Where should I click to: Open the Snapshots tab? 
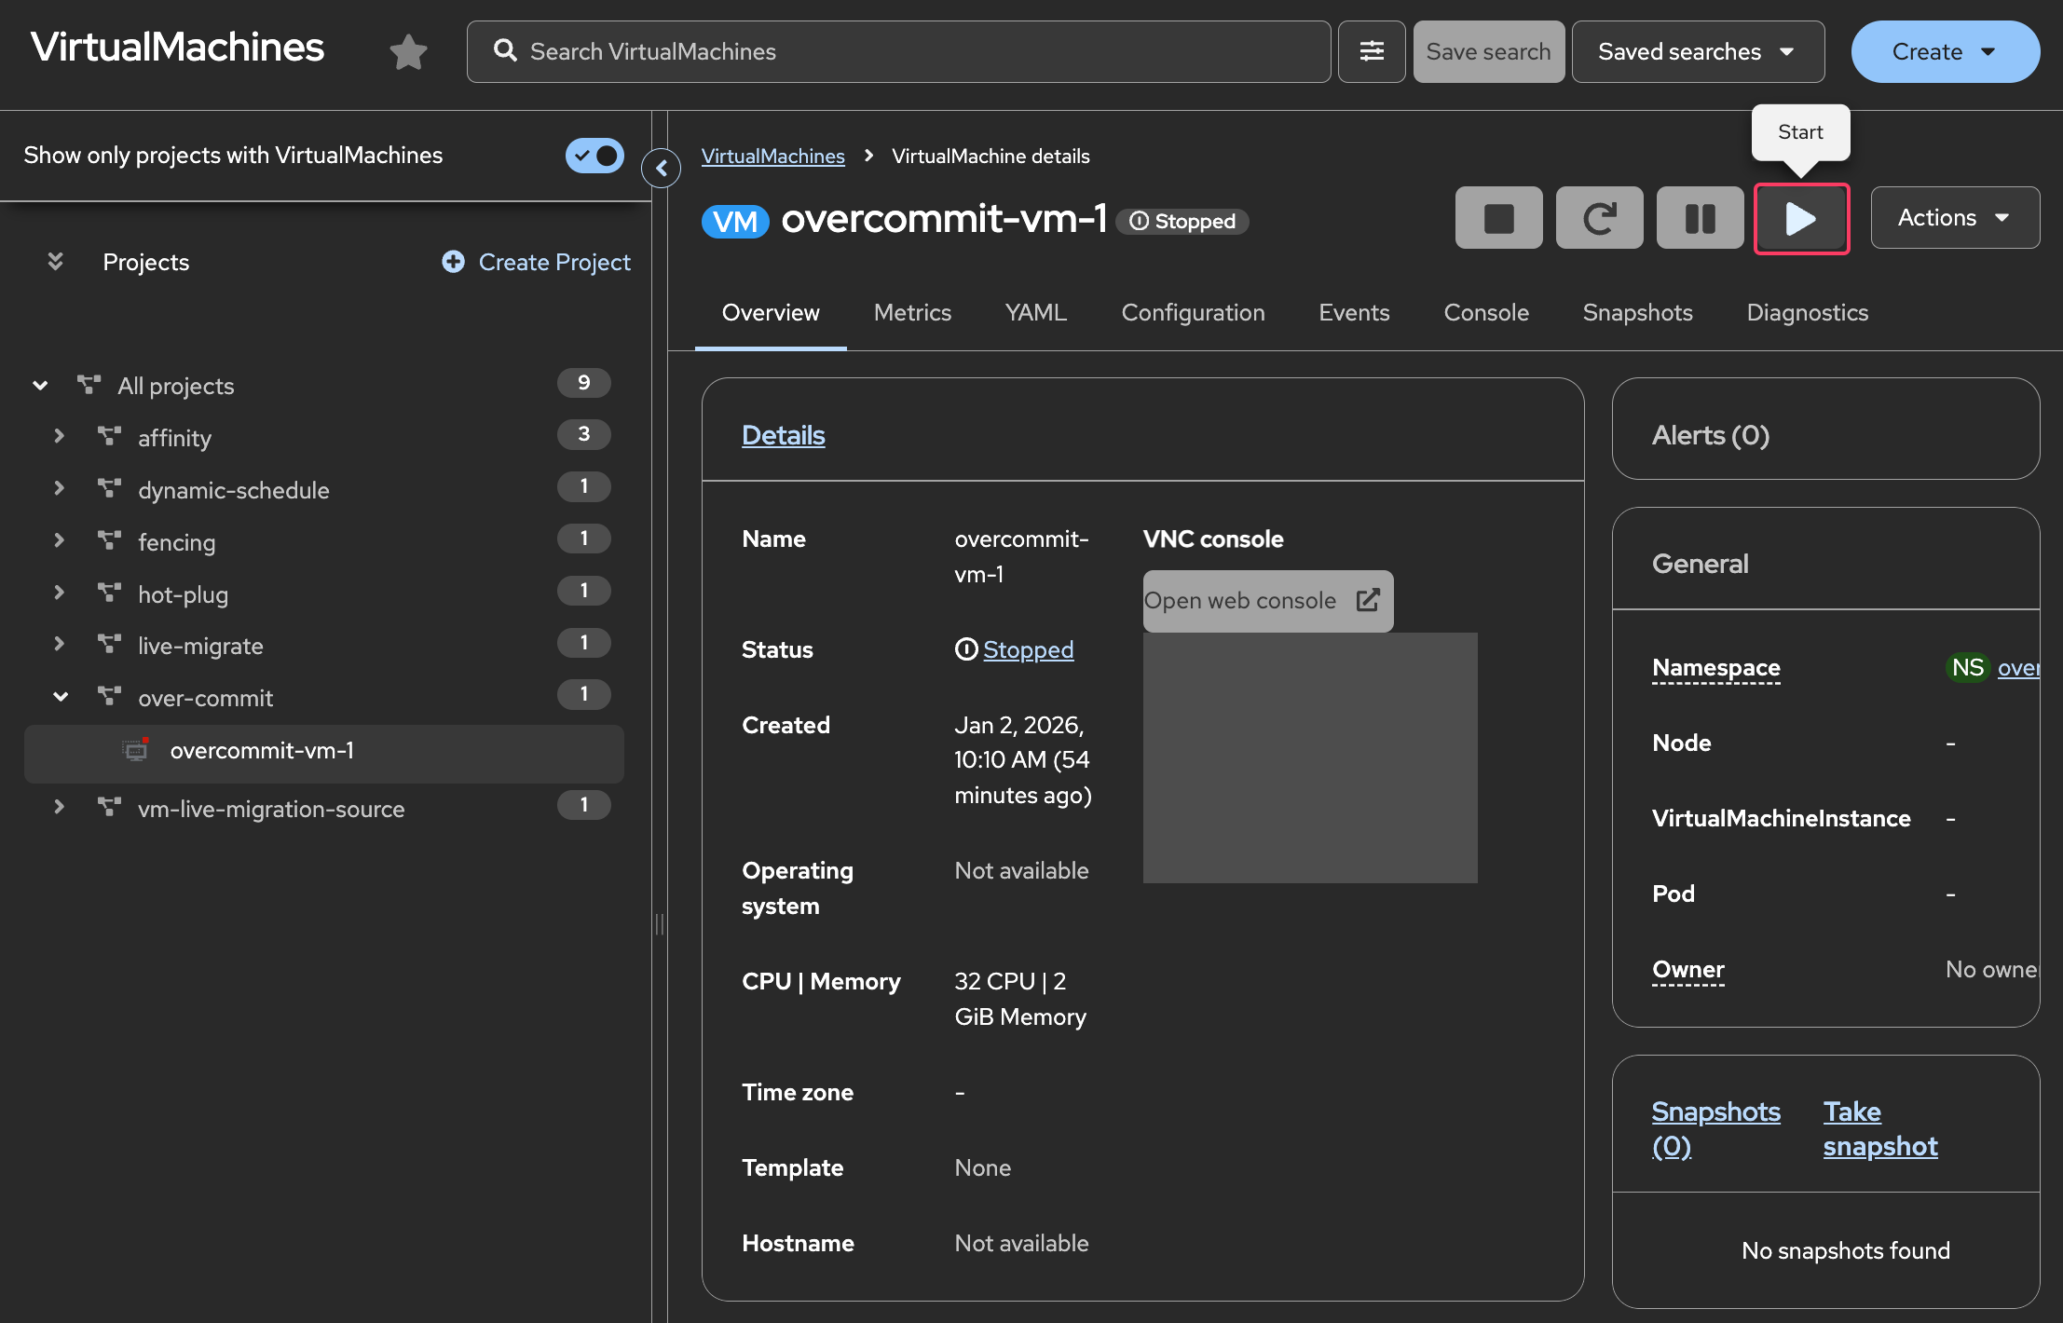coord(1637,313)
